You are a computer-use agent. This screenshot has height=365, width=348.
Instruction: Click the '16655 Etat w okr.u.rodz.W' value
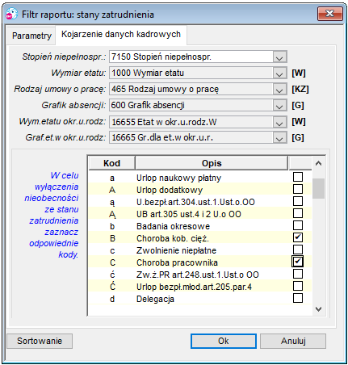[164, 122]
